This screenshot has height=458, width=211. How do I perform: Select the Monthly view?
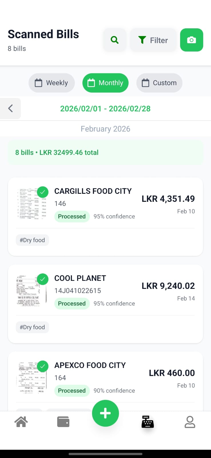pyautogui.click(x=105, y=83)
